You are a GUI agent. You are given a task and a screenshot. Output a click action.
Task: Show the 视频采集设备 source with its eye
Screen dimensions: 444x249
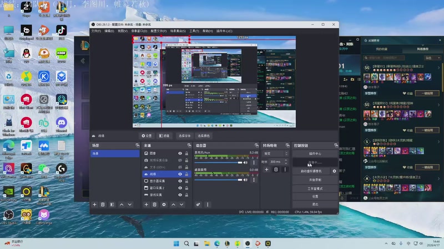tap(180, 160)
